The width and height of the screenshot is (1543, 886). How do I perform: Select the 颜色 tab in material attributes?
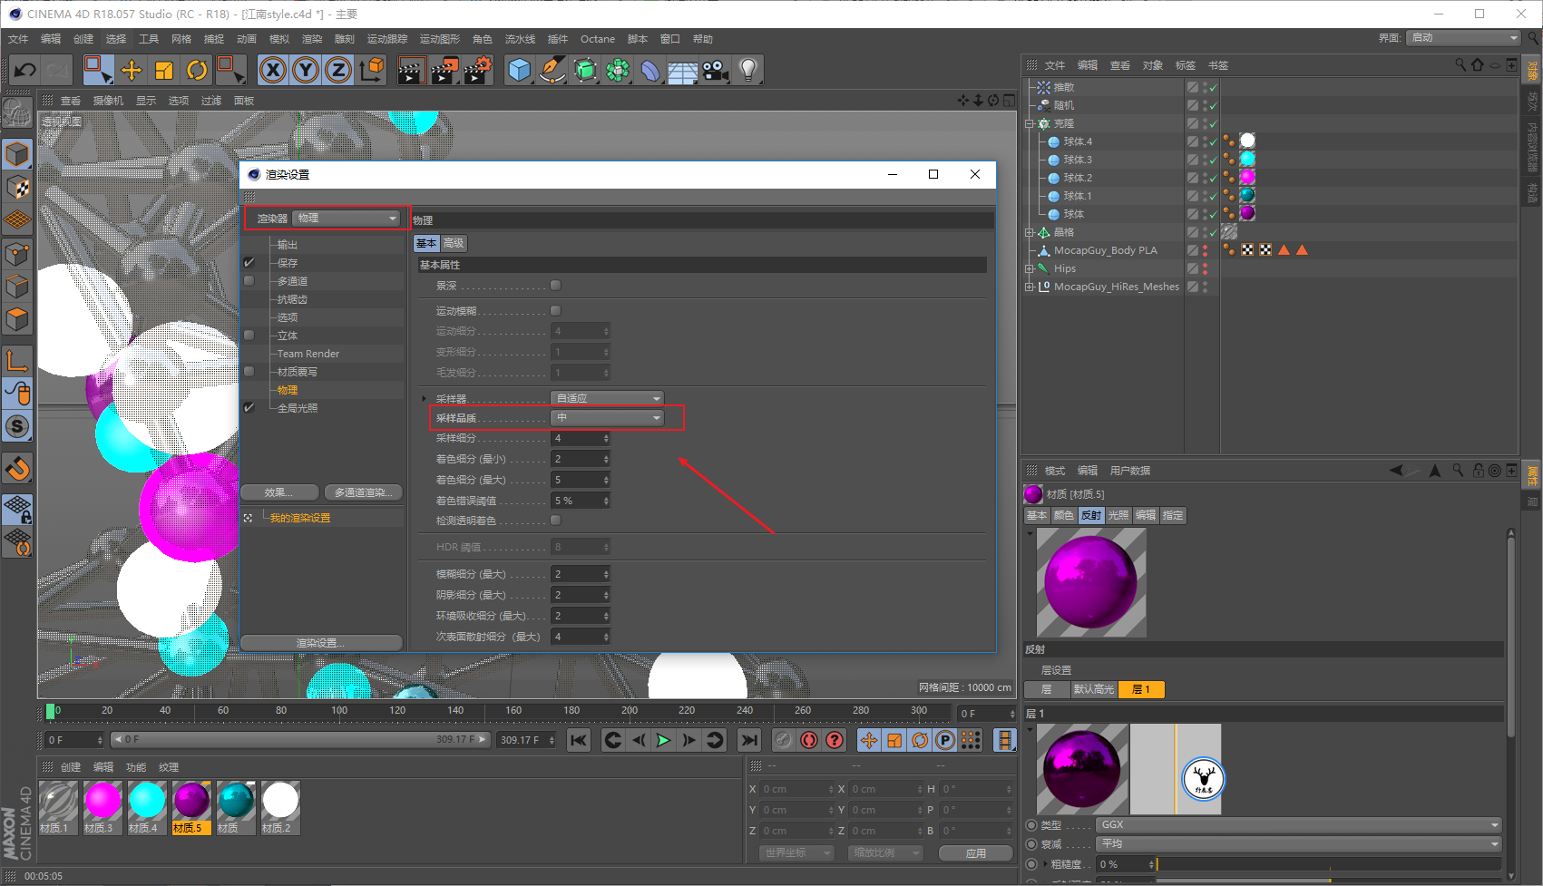pos(1063,516)
